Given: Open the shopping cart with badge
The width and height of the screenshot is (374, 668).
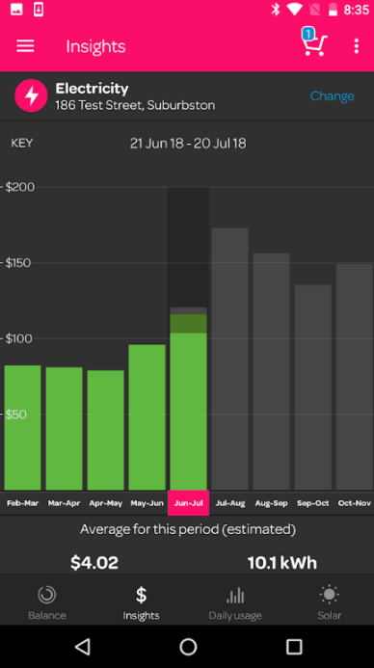Looking at the screenshot, I should [x=314, y=41].
